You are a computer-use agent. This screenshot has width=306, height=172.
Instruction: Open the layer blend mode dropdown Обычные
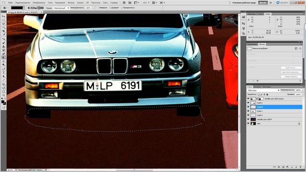[263, 90]
